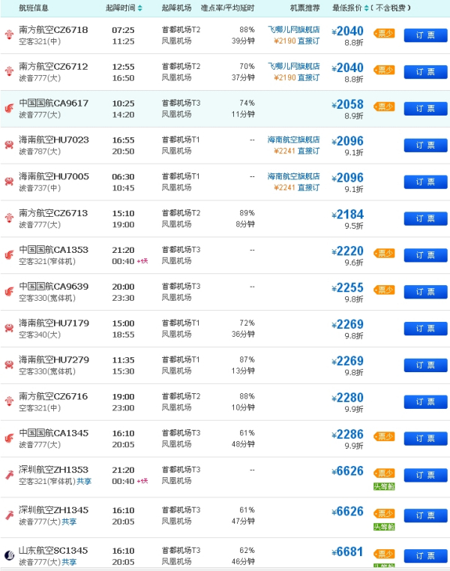The image size is (450, 571).
Task: Click 票少 tag on CA1345 row
Action: (385, 436)
